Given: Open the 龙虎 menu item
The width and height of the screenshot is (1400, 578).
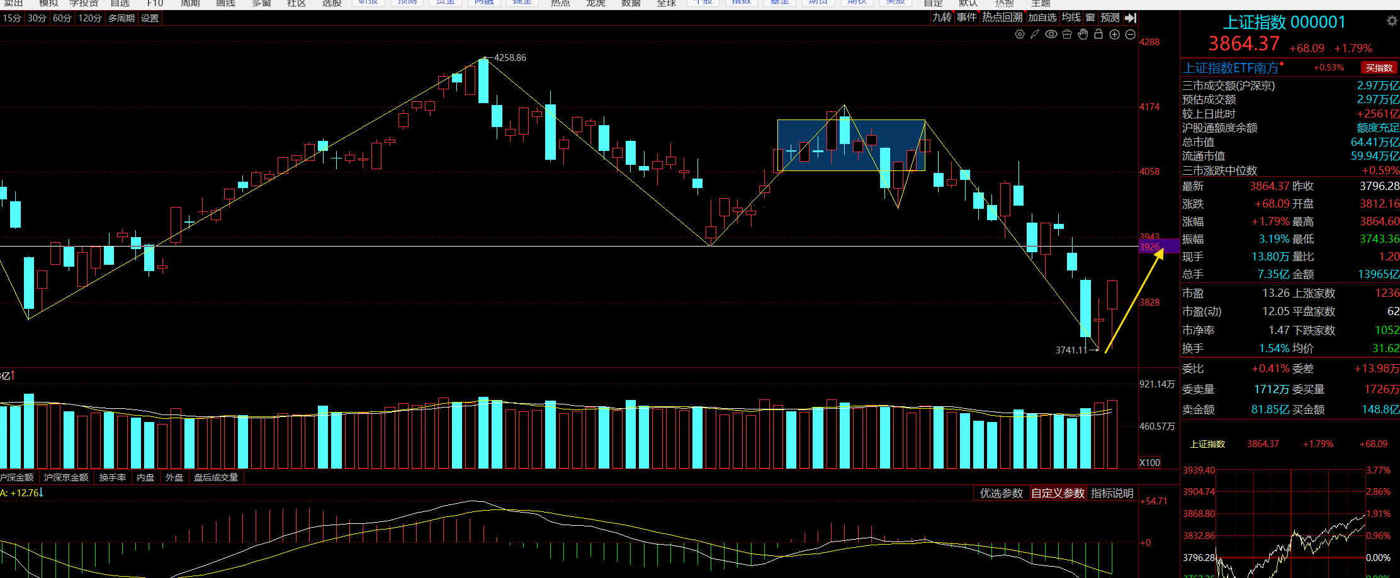Looking at the screenshot, I should click(596, 3).
